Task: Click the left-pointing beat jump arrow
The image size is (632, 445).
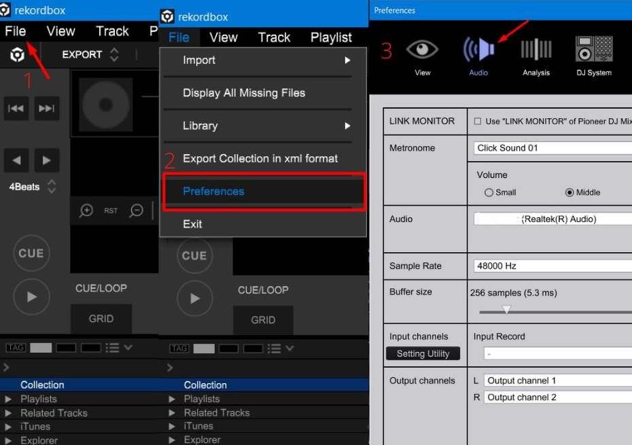Action: point(16,160)
